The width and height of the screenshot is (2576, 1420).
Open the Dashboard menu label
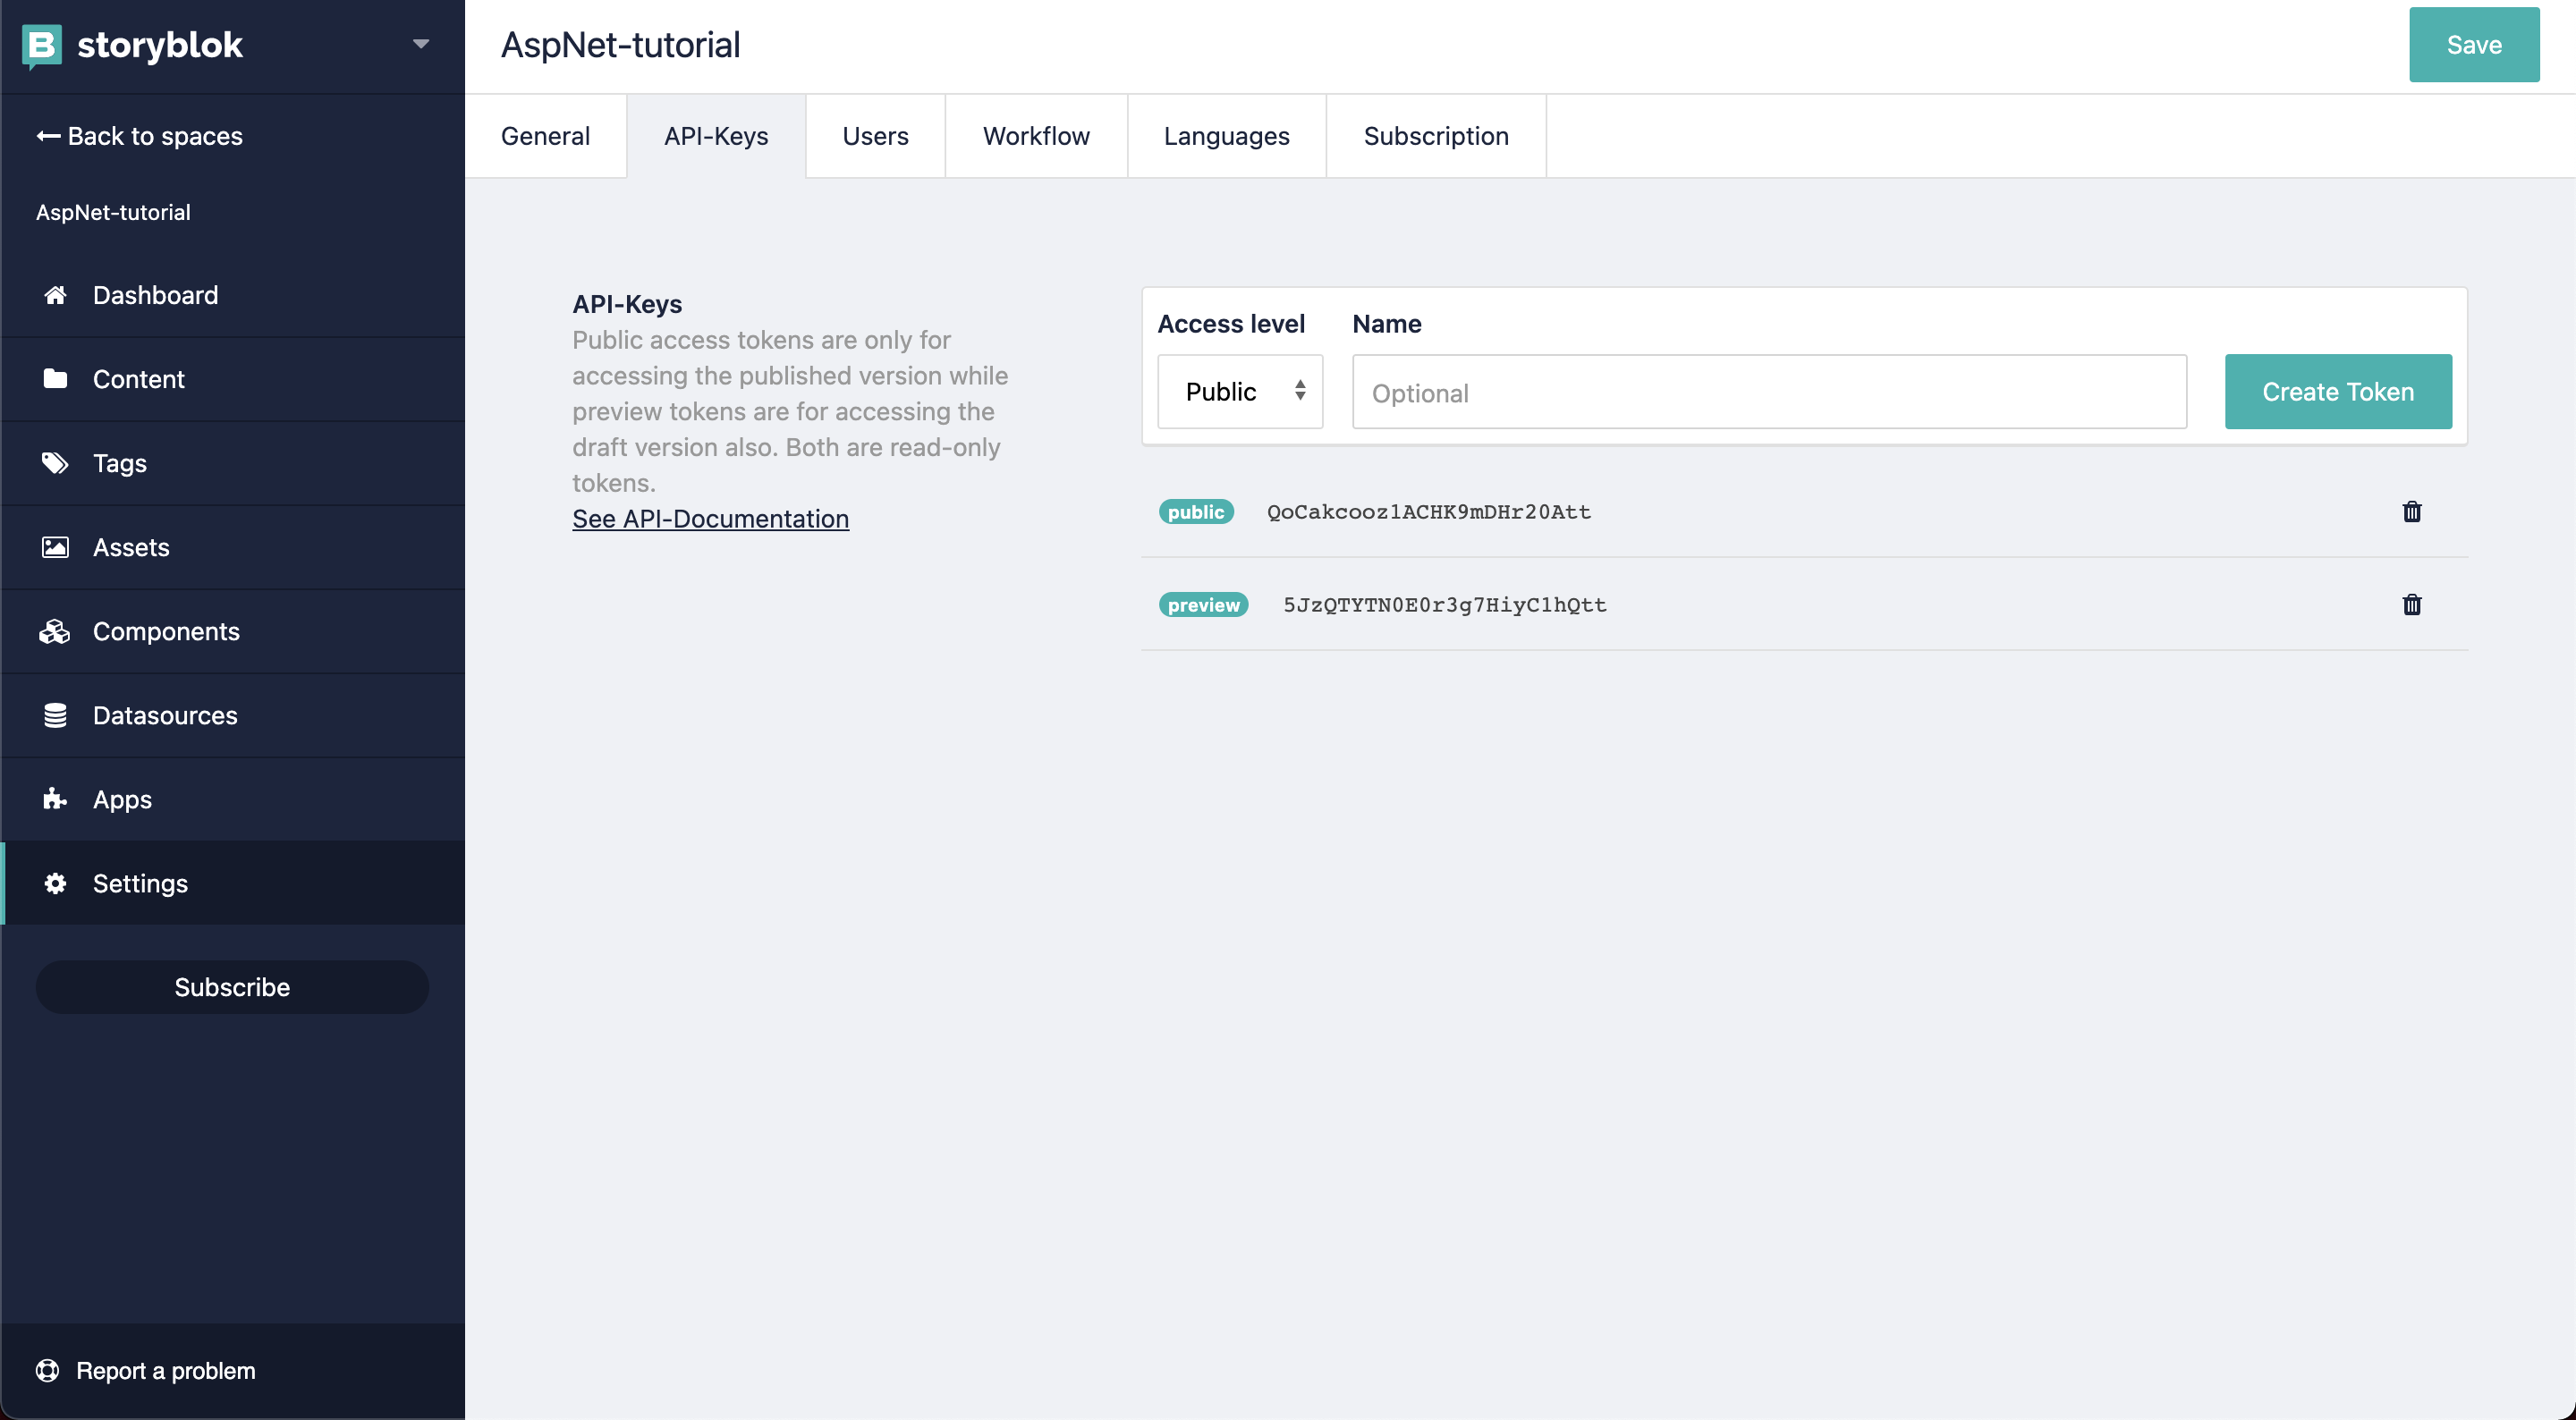point(155,295)
